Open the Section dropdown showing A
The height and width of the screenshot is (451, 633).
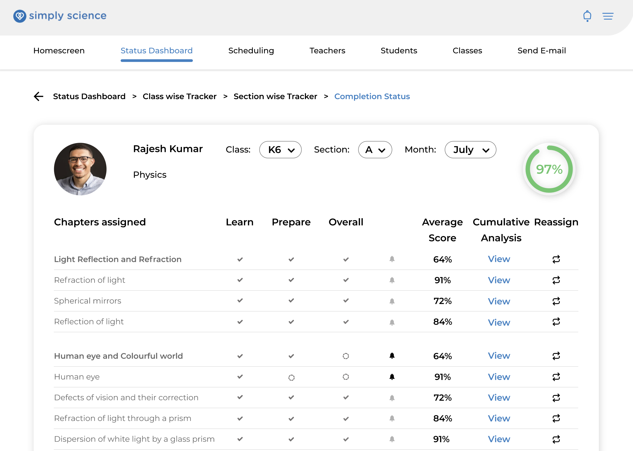tap(375, 150)
